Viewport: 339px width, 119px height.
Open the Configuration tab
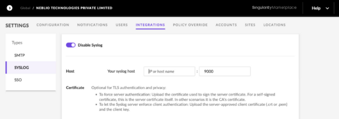53,25
